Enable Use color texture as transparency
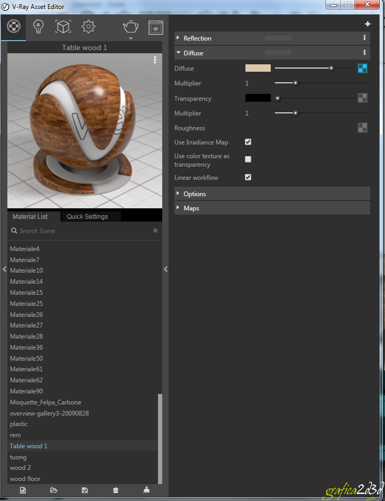Screen dimensions: 385x501 coord(248,159)
